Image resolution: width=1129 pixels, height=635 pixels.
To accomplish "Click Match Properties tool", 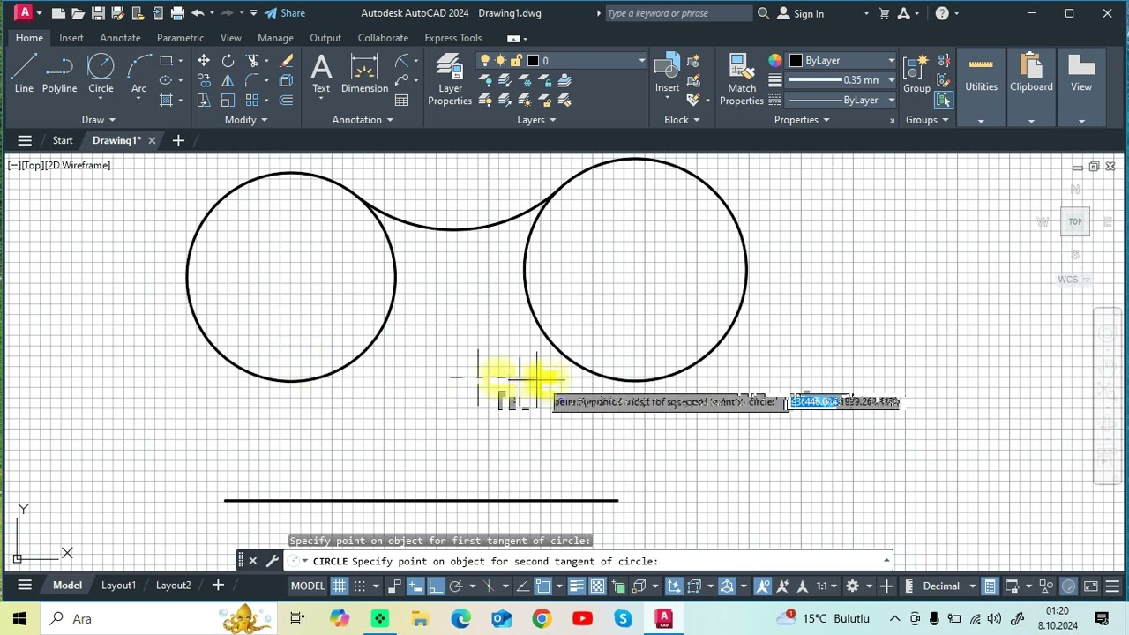I will (742, 79).
